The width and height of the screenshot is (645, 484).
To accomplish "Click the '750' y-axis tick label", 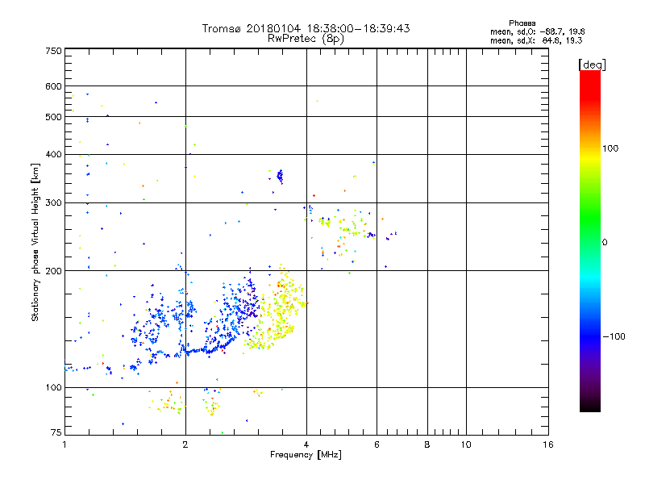I will [x=53, y=51].
